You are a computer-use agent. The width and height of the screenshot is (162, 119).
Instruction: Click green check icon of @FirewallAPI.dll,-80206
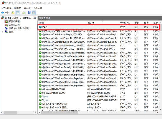(x=40, y=93)
